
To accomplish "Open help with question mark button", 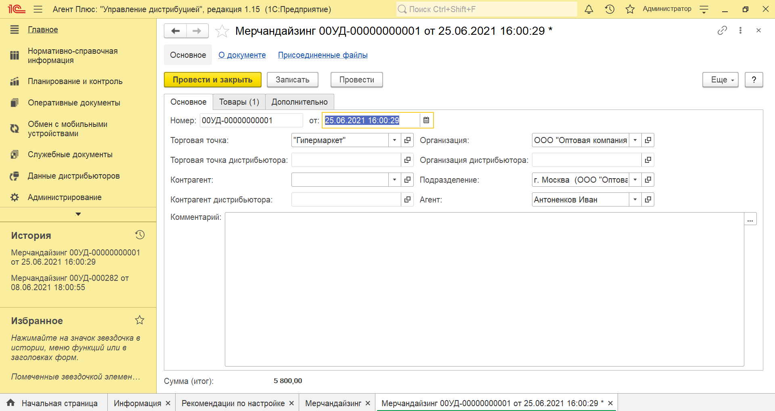I will click(x=754, y=80).
